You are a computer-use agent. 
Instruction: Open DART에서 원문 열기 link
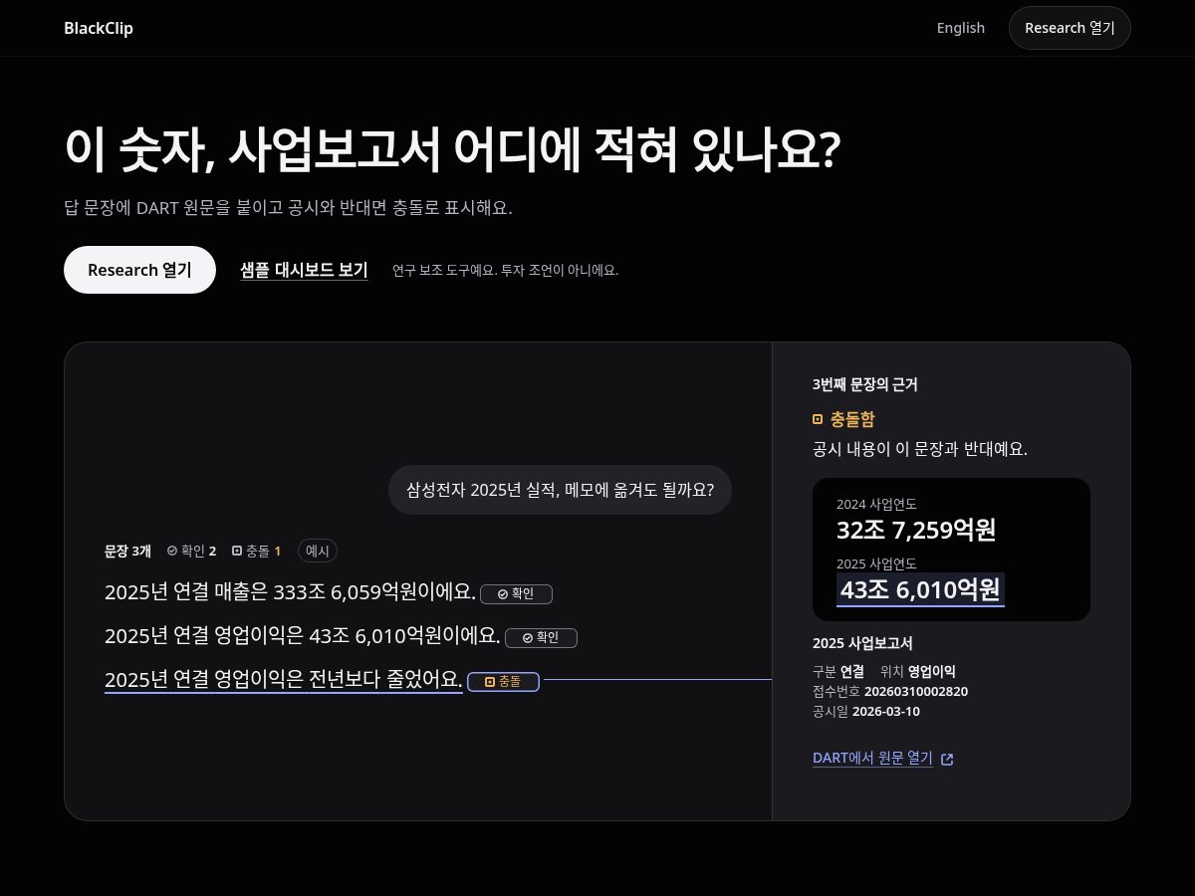click(x=872, y=758)
